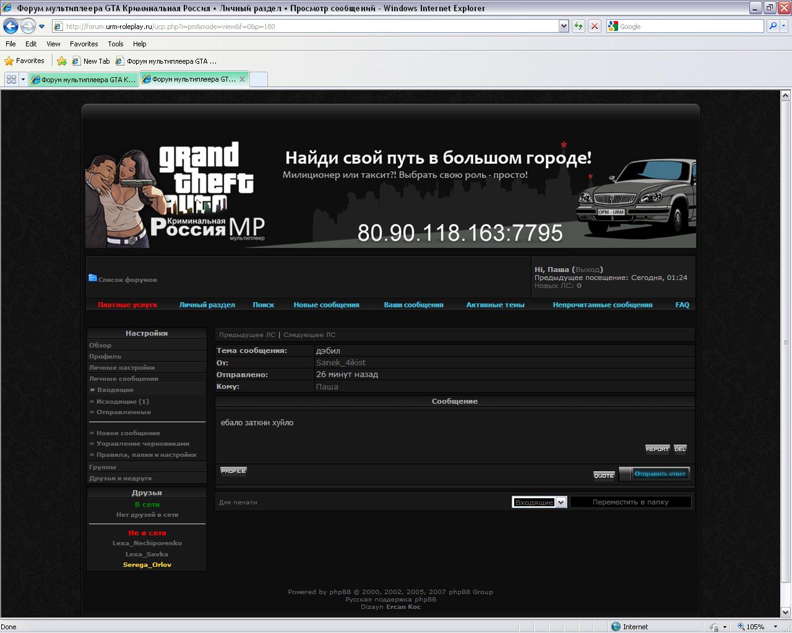Viewport: 792px width, 633px height.
Task: Click the Для печати print link
Action: (238, 503)
